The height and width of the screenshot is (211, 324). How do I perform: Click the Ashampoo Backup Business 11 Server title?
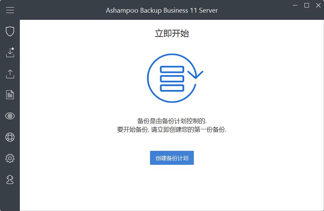(x=162, y=10)
